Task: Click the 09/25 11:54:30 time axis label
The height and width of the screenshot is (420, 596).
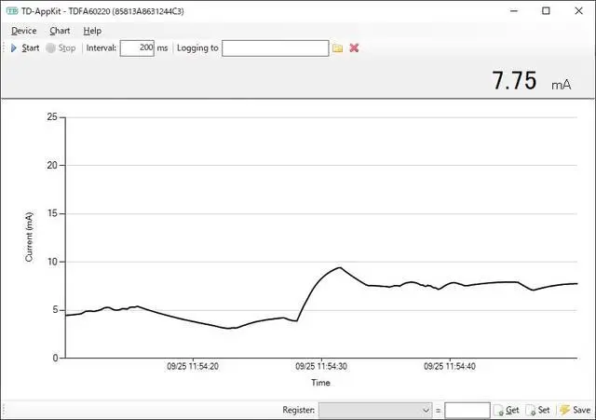Action: click(x=320, y=367)
